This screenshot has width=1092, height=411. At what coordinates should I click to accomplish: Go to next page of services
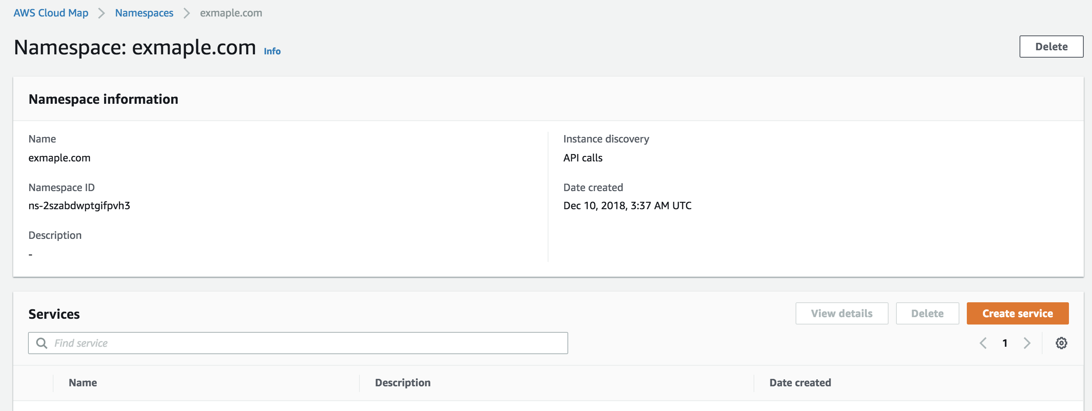1027,343
